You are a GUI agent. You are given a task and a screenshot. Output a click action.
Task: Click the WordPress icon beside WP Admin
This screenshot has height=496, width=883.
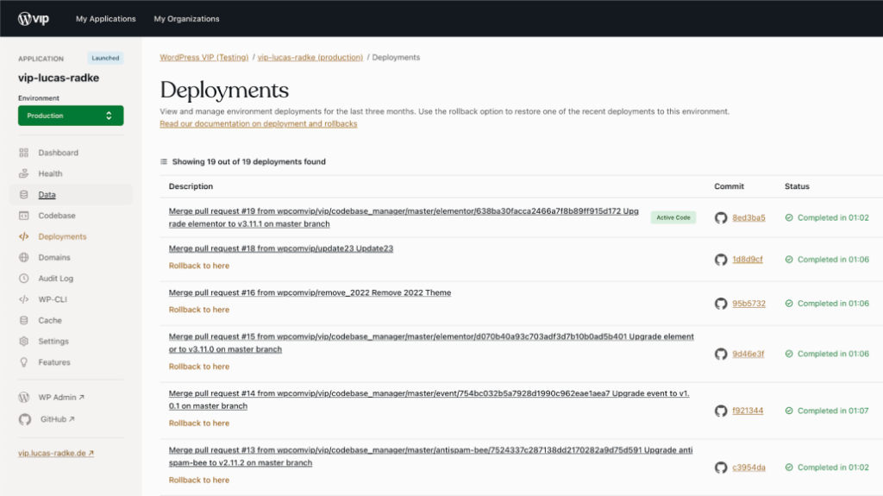[23, 398]
